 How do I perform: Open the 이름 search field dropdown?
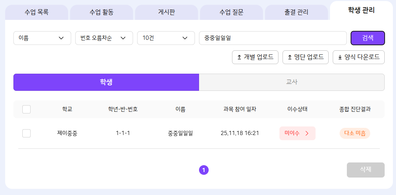coord(42,38)
